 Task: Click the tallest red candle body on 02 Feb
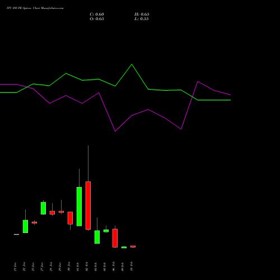click(x=88, y=206)
